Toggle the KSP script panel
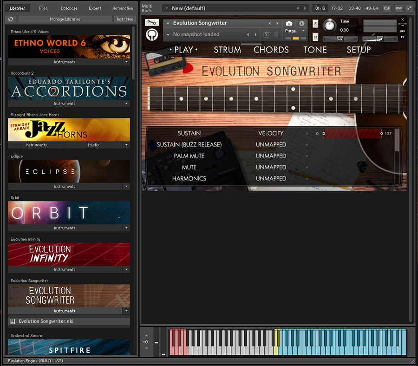Image resolution: width=418 pixels, height=366 pixels. (387, 8)
